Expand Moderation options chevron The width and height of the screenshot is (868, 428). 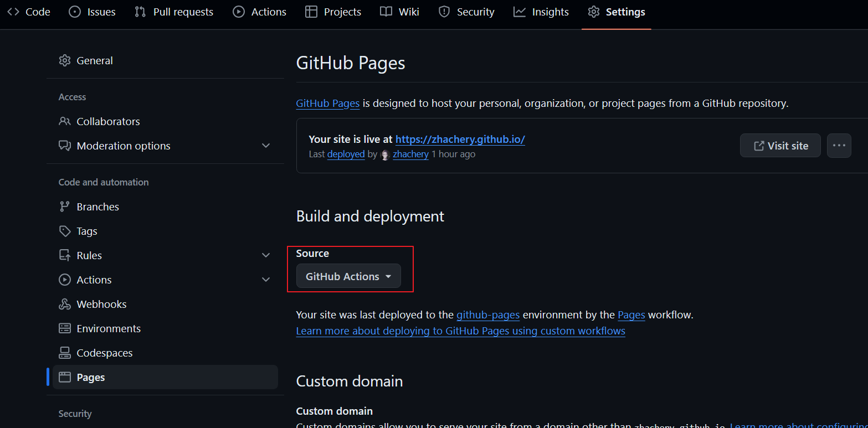click(266, 145)
